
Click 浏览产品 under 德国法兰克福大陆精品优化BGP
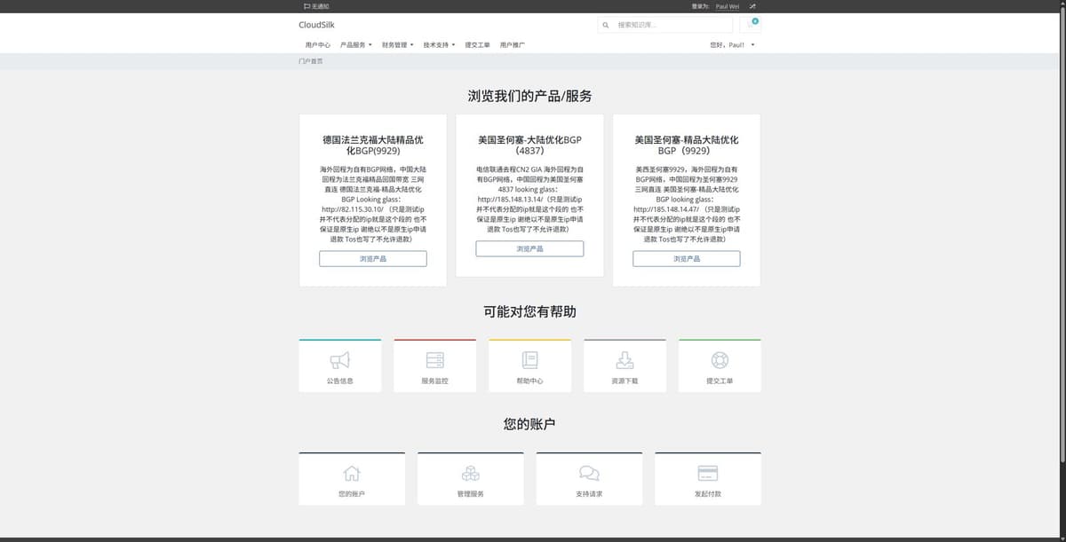coord(373,258)
